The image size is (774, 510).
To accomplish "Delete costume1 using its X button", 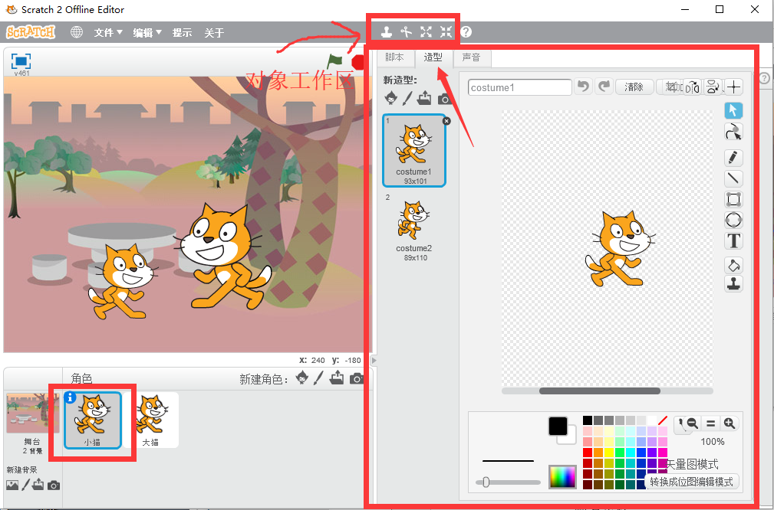I will 446,121.
